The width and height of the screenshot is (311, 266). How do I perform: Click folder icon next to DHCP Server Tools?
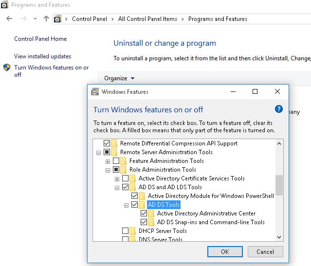[132, 231]
